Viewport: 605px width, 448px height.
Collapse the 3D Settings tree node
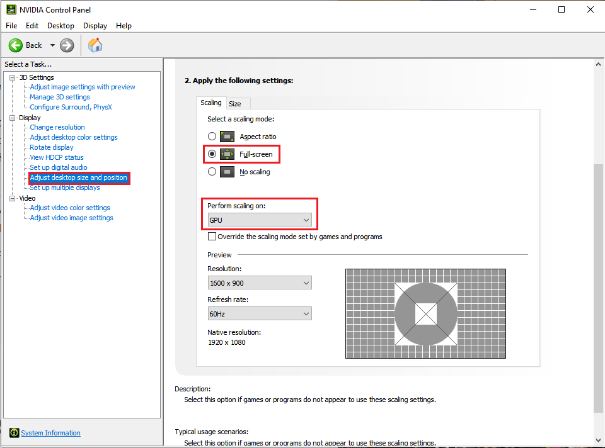[13, 77]
